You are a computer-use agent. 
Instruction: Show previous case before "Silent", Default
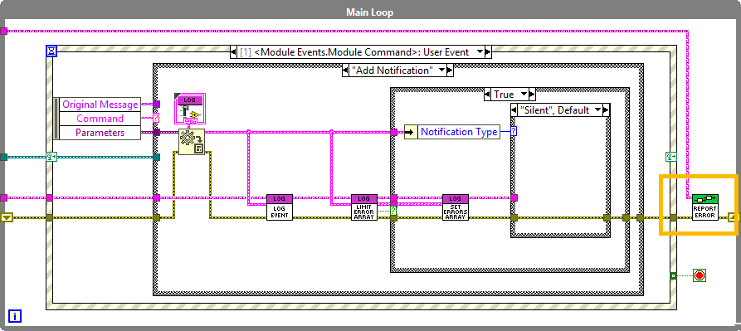pos(514,110)
